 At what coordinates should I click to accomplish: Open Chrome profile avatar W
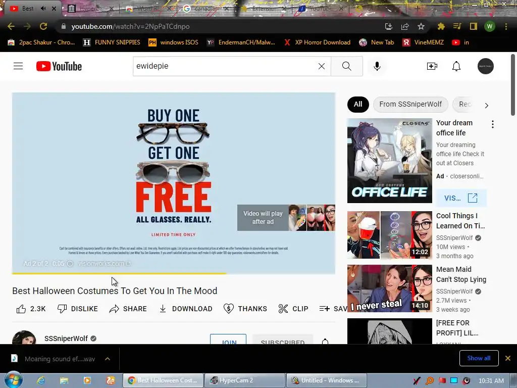click(x=490, y=26)
